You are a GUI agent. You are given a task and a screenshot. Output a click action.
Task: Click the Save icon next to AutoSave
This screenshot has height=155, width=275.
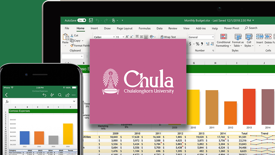[91, 20]
